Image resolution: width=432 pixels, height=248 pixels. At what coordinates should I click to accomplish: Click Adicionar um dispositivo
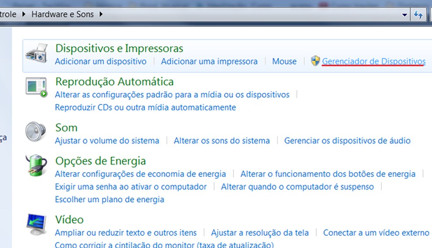tap(101, 61)
